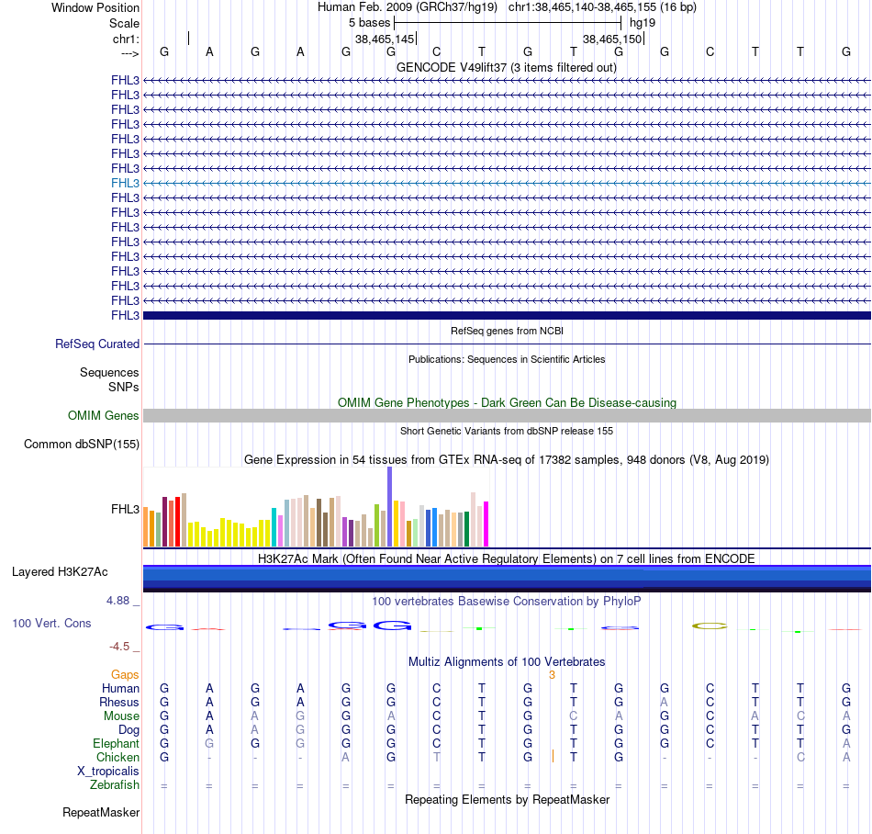The height and width of the screenshot is (834, 872).
Task: Click the hg19 assembly label beside scale
Action: [643, 23]
